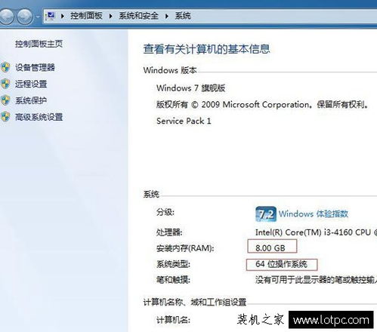Viewport: 377px width, 332px height.
Task: Click the 7.2 experience index score badge
Action: coord(266,214)
